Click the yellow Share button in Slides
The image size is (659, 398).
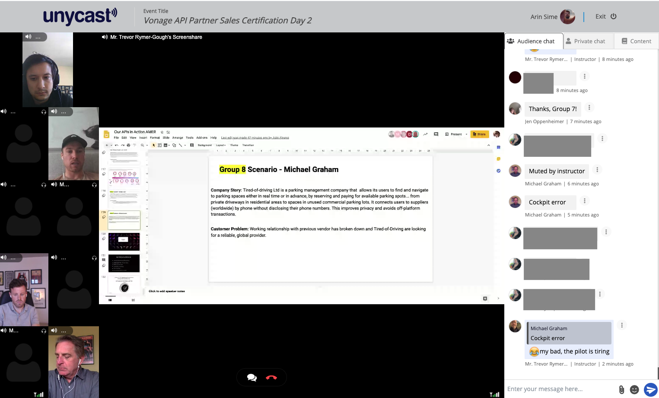pos(480,134)
